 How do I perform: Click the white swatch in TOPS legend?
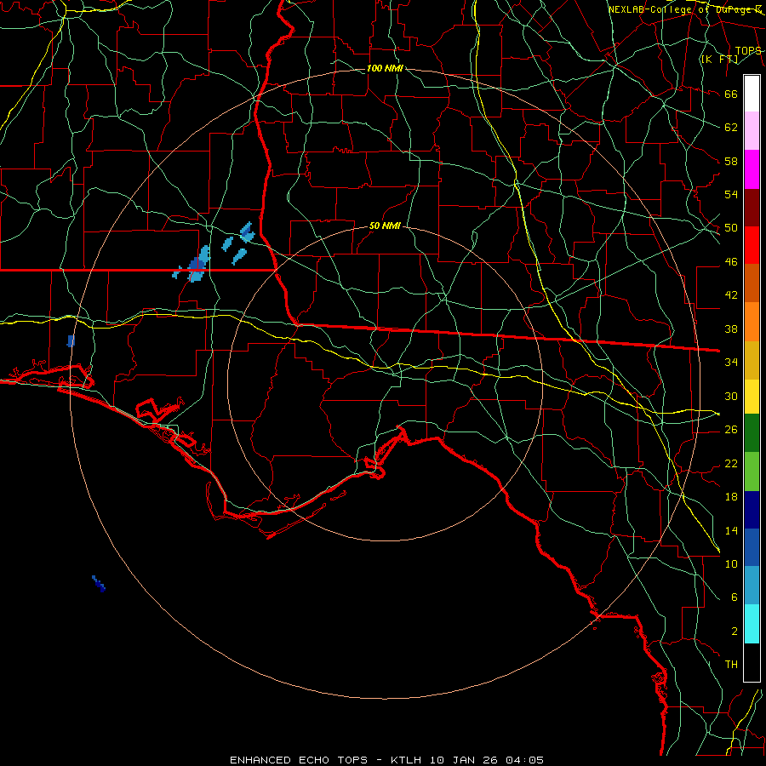pyautogui.click(x=752, y=94)
